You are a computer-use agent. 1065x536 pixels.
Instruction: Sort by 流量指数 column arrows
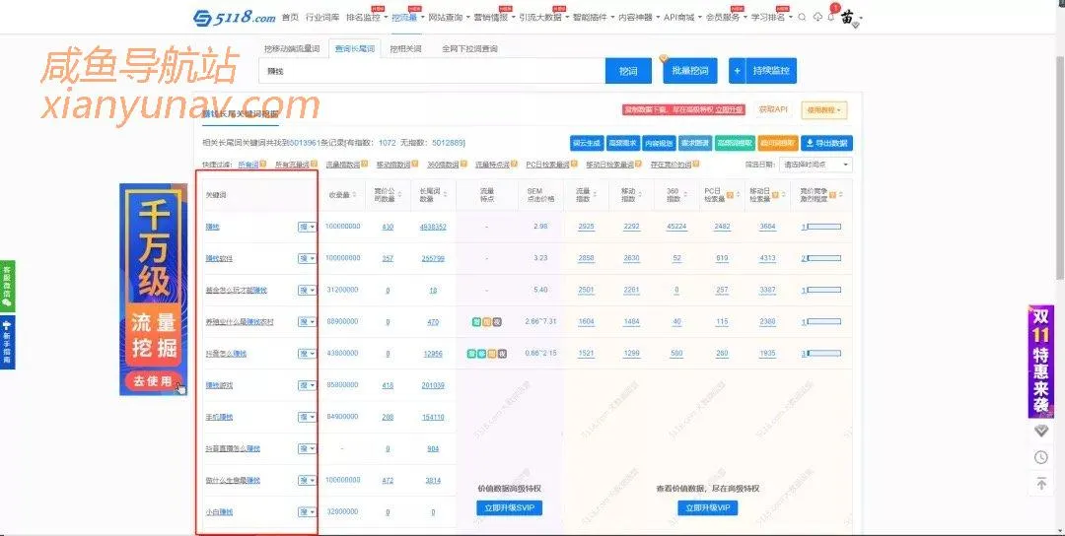[596, 195]
